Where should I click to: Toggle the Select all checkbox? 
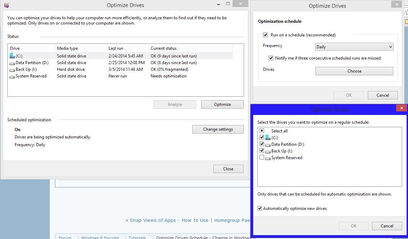(x=262, y=131)
